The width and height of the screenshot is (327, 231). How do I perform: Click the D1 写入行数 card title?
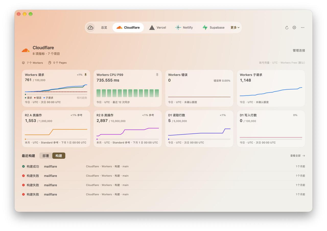coord(248,115)
